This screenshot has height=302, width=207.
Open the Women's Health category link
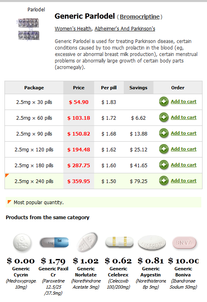(x=73, y=29)
